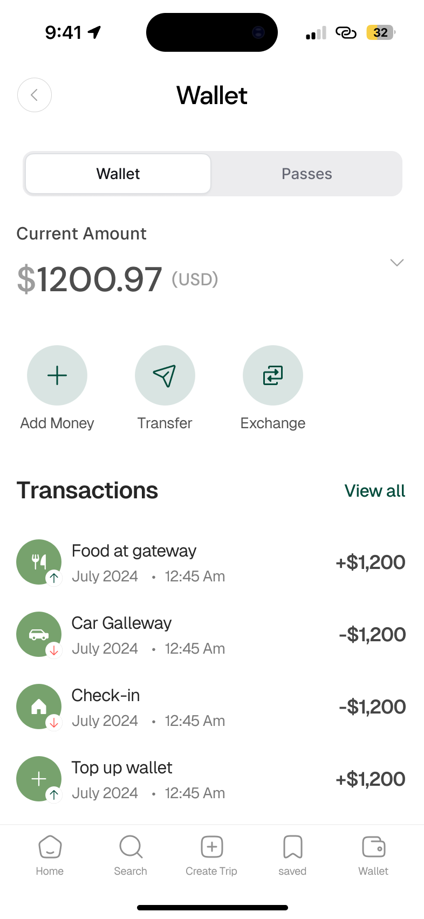424x919 pixels.
Task: Open the Check-in transaction row
Action: 210,707
